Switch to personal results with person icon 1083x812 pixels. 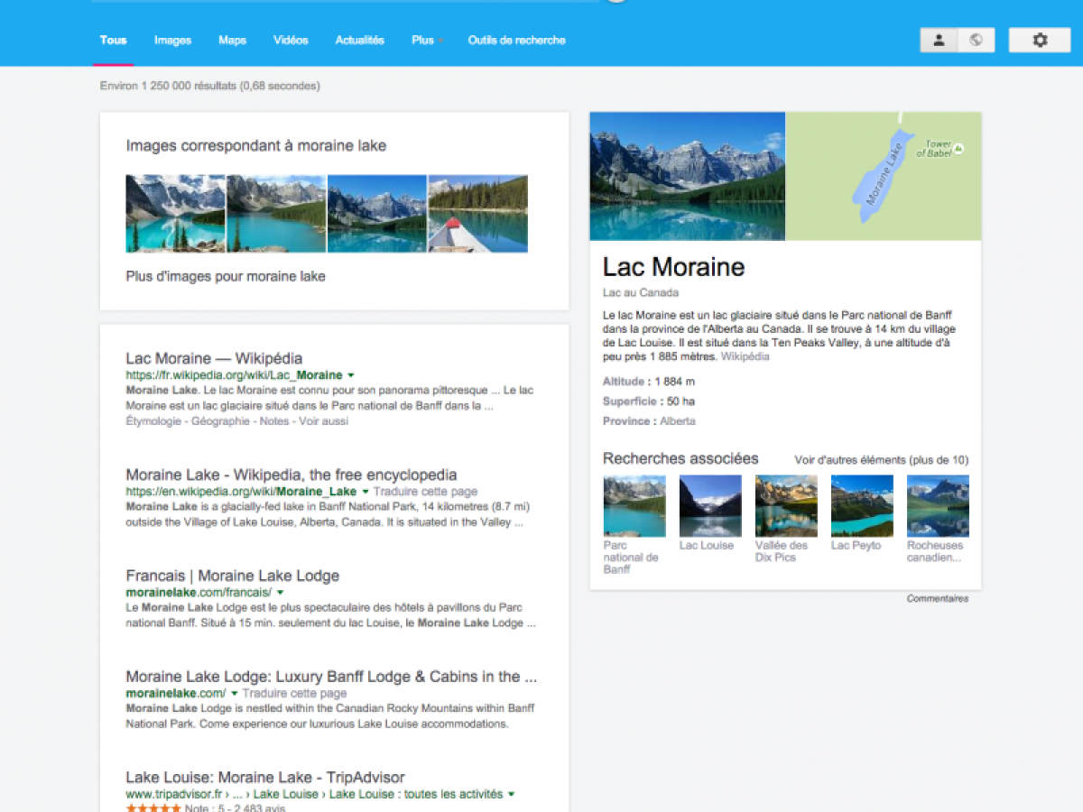click(x=939, y=40)
